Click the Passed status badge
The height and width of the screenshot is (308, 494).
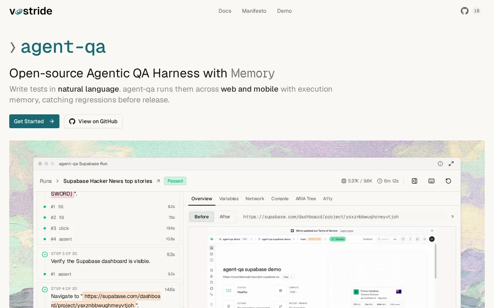coord(175,181)
